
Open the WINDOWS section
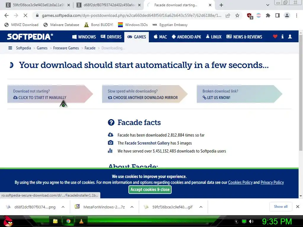(84, 37)
